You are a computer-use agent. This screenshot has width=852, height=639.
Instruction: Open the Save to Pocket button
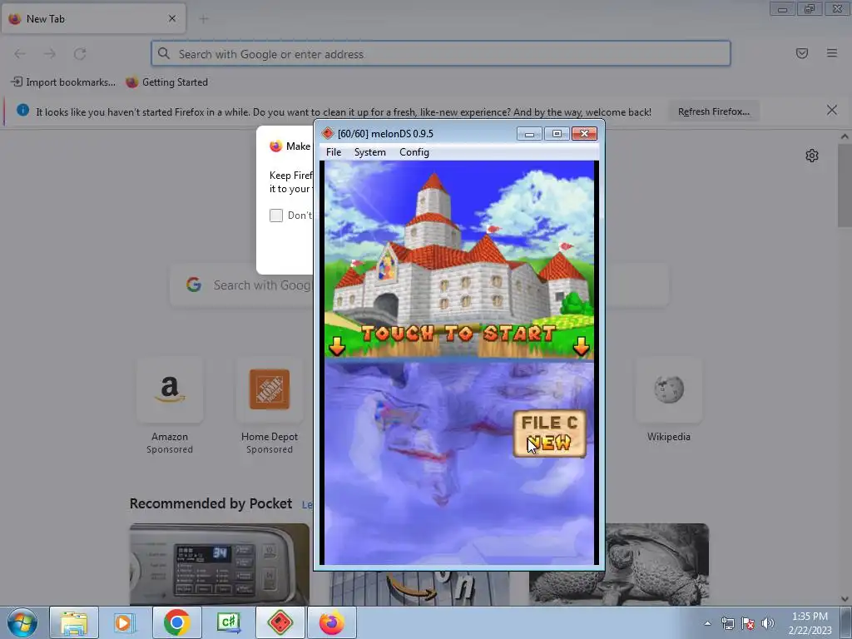(x=802, y=53)
